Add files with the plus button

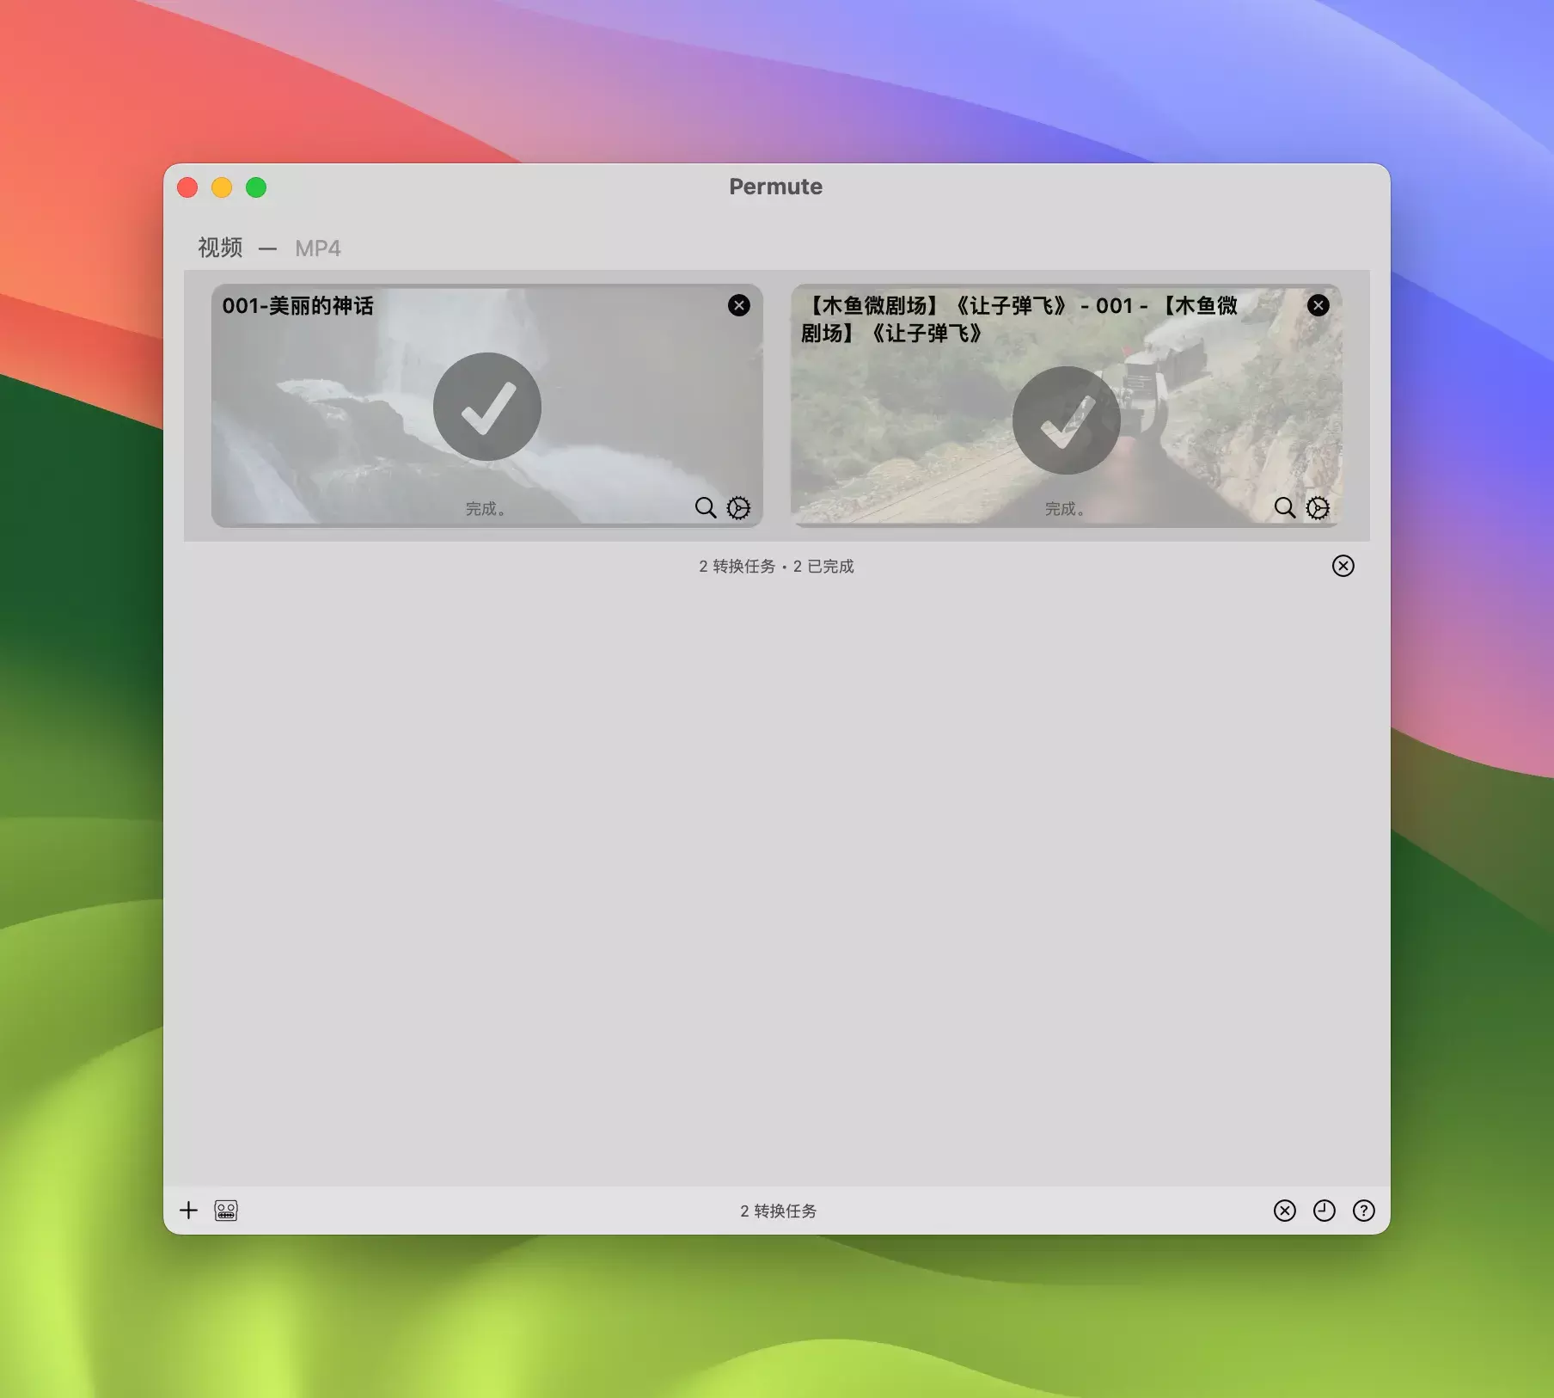[x=188, y=1211]
